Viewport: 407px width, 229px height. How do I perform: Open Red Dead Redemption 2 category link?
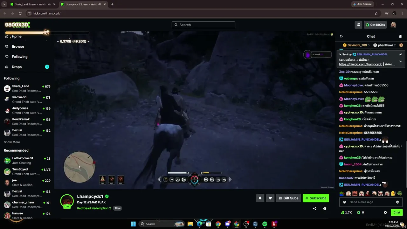pos(94,208)
